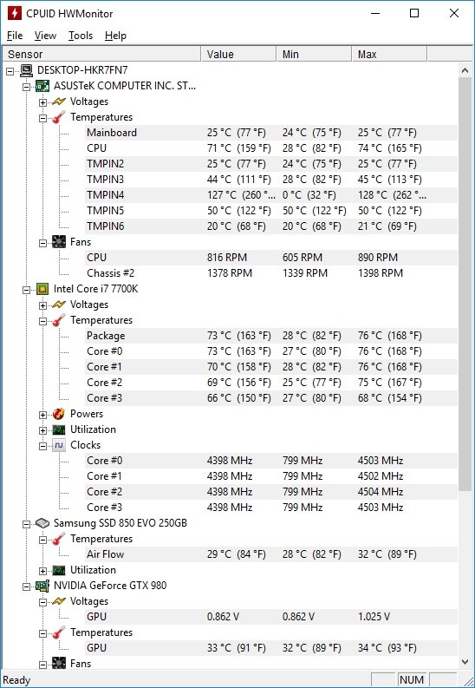
Task: Click the 4504 MHz Core #2 max clock
Action: click(381, 492)
